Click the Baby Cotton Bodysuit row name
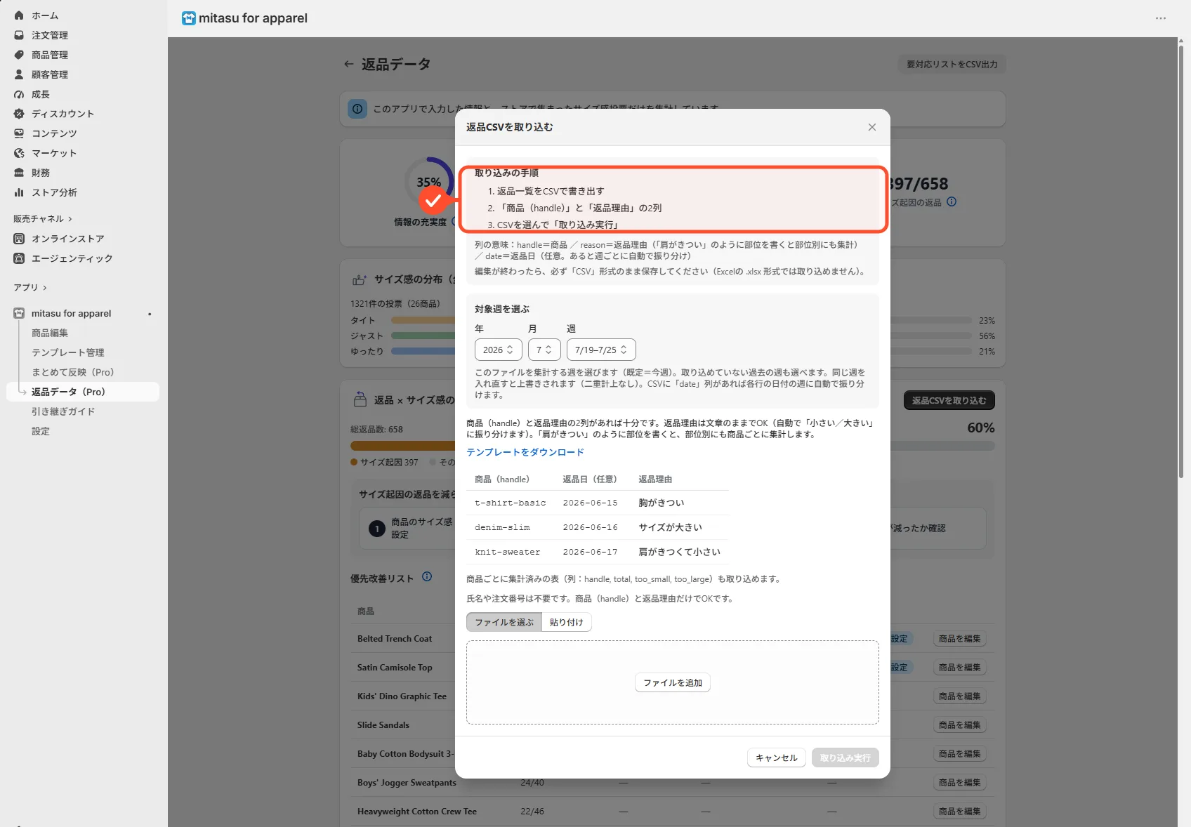 pos(405,754)
